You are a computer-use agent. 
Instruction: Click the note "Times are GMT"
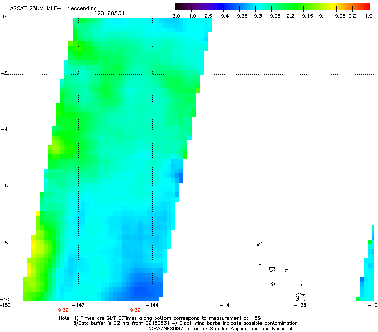[98, 318]
